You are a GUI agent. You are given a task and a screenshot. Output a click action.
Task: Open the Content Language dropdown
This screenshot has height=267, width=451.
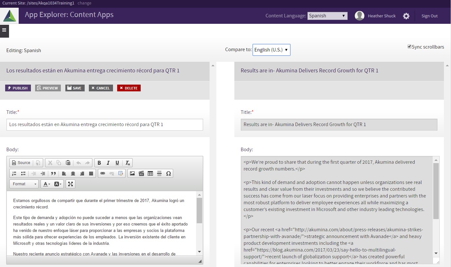327,16
